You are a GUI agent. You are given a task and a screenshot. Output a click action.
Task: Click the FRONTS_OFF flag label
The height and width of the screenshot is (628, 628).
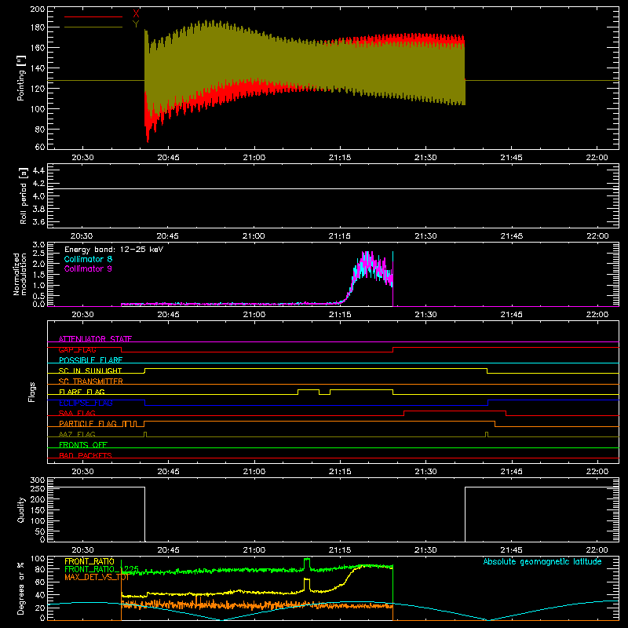click(x=83, y=444)
